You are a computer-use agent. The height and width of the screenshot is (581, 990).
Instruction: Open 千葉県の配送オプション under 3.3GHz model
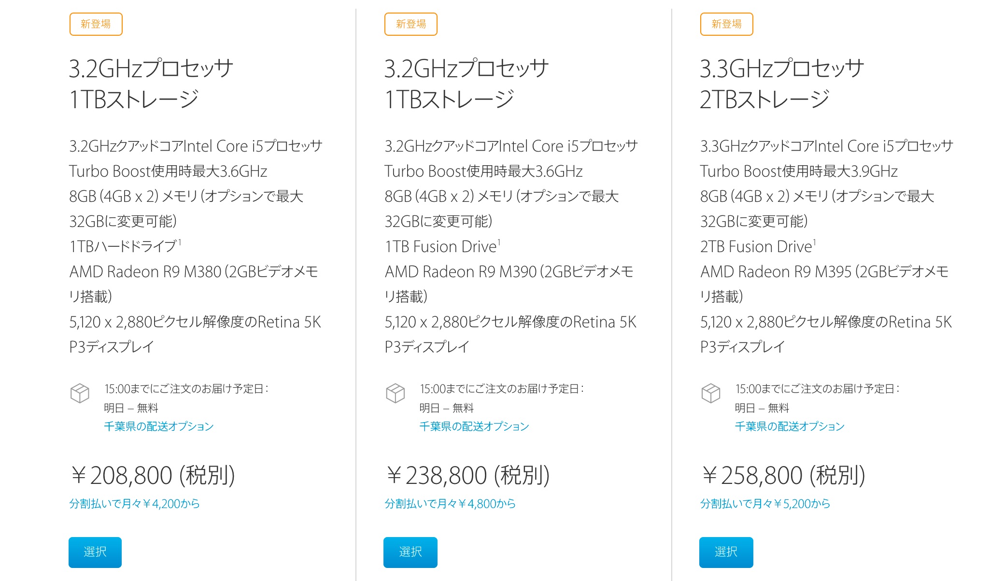[790, 426]
